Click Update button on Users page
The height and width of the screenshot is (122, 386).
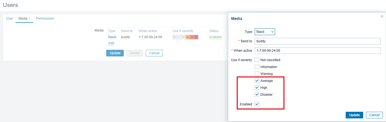(x=115, y=53)
